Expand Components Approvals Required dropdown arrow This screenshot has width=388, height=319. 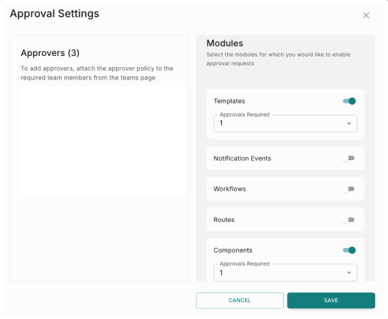[x=349, y=273]
